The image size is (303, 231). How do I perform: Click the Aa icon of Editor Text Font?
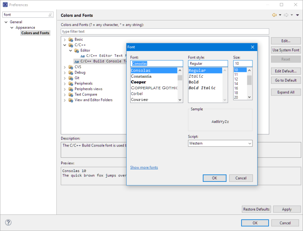82,56
